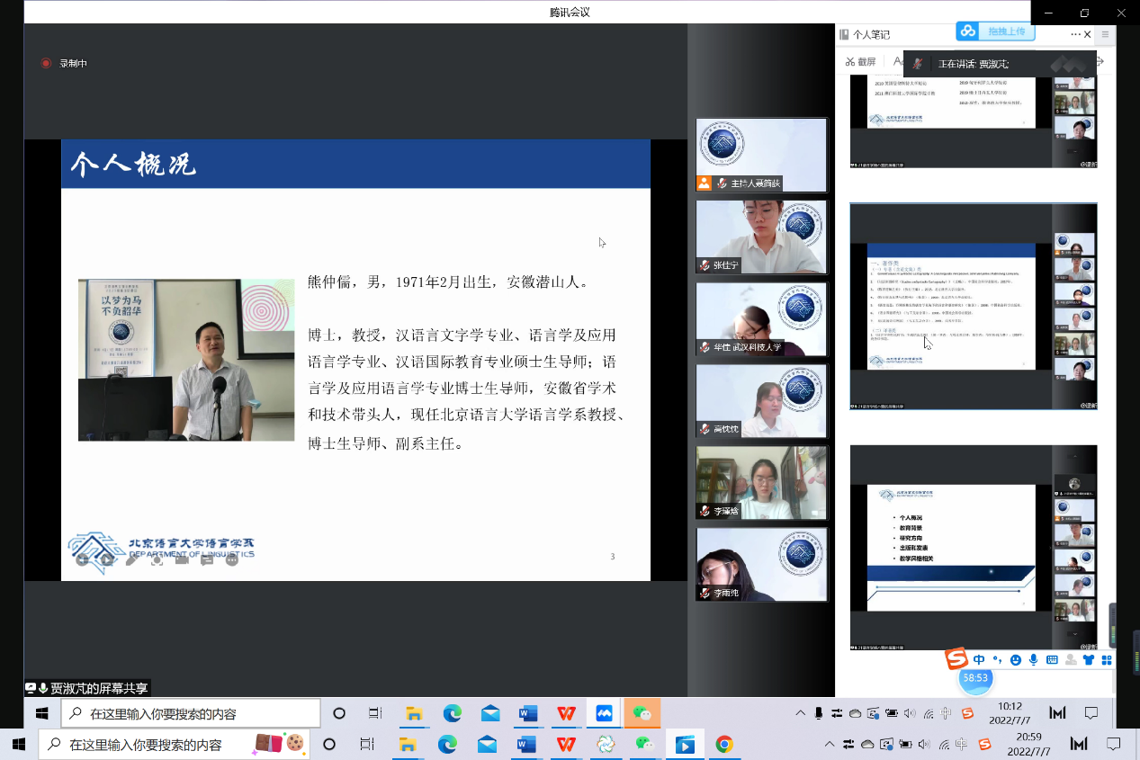Open the hamburger menu in the notes panel
This screenshot has height=760, width=1140.
coord(1106,35)
